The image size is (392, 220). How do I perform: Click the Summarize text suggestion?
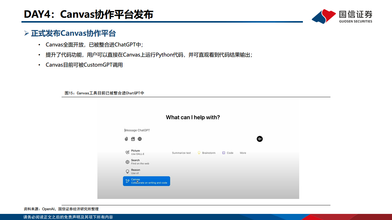pos(181,153)
